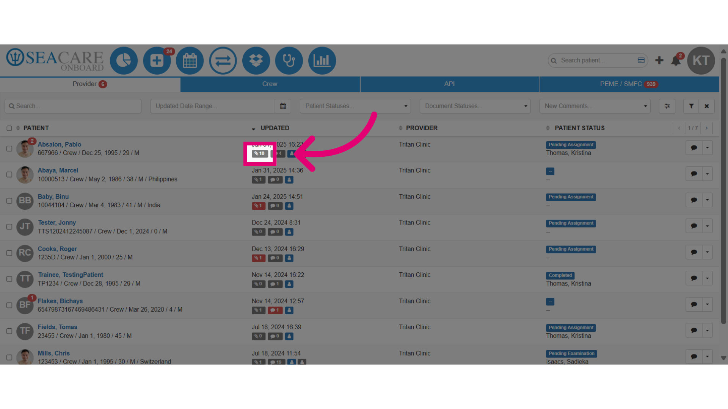Toggle the select-all patients checkbox
The width and height of the screenshot is (728, 409).
click(x=9, y=128)
